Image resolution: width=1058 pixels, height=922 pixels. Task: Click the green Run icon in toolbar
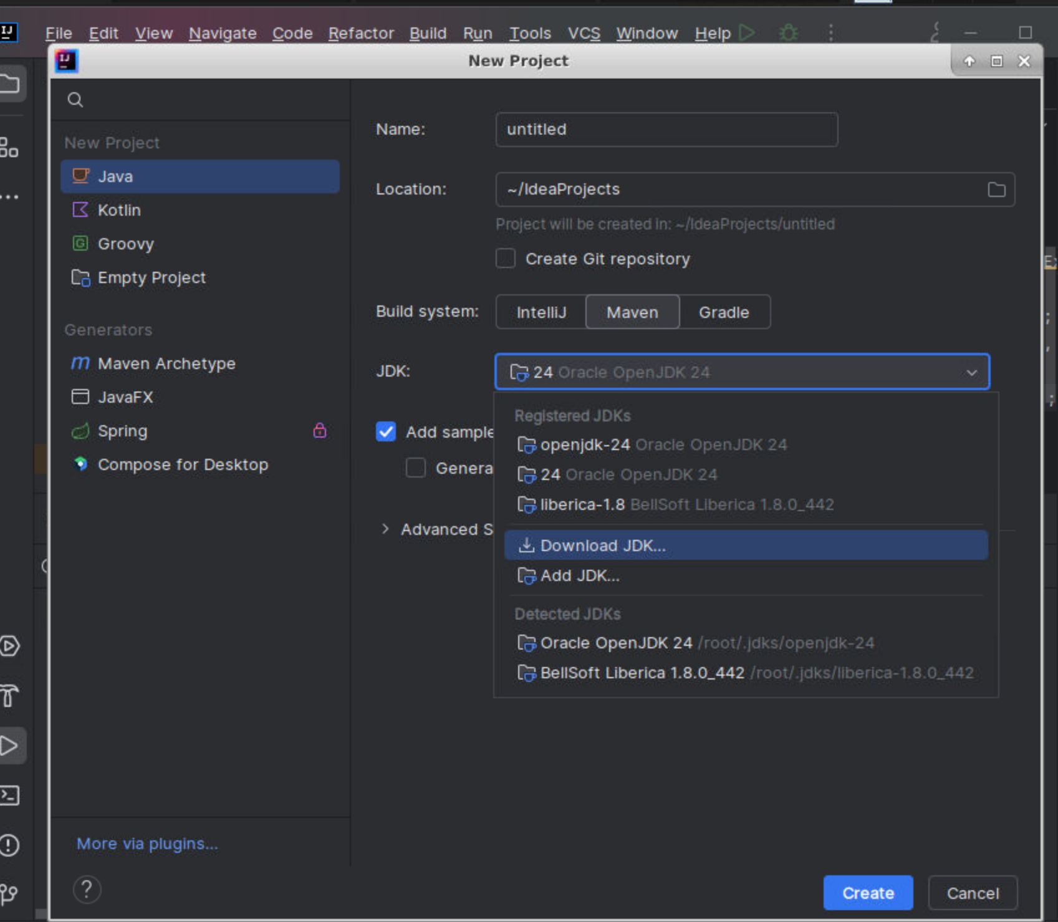pyautogui.click(x=746, y=32)
